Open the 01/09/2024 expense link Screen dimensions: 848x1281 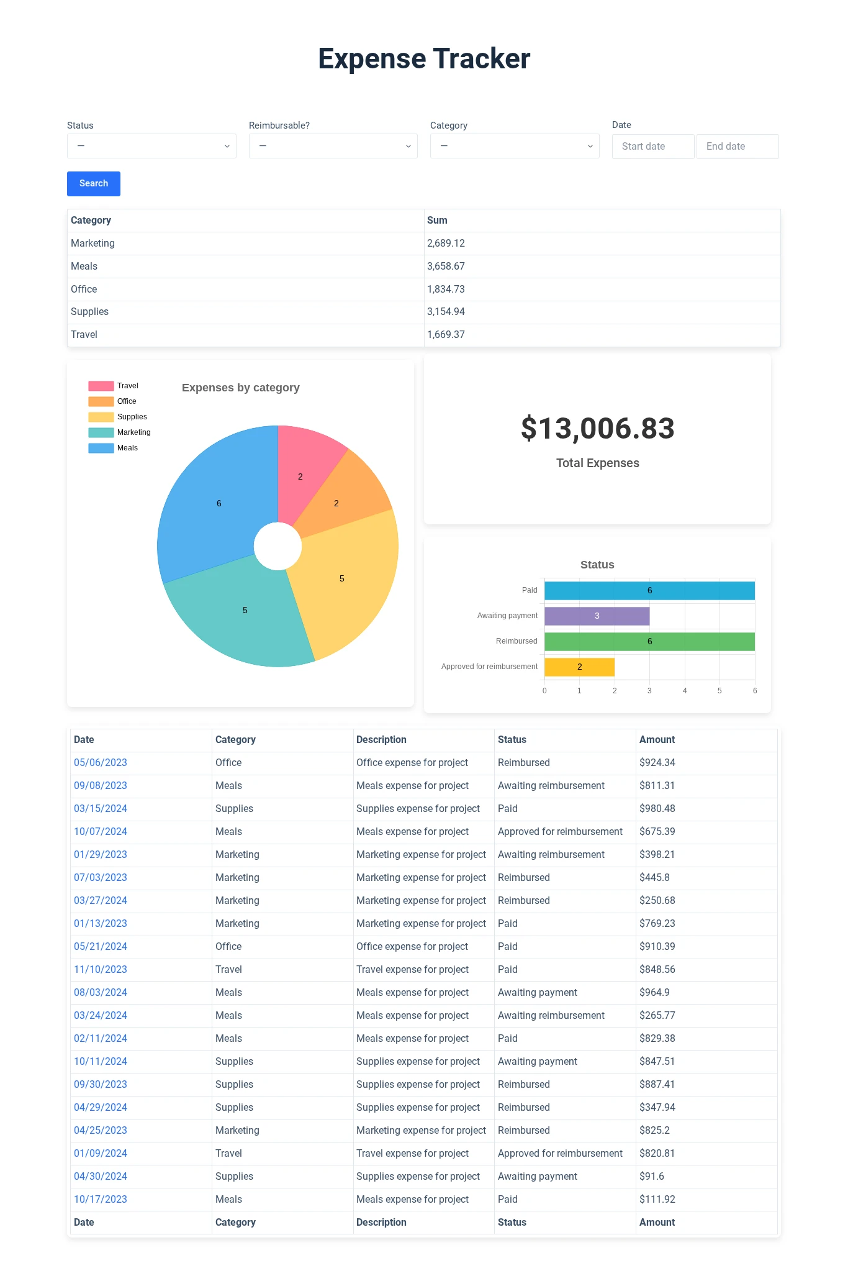101,1154
